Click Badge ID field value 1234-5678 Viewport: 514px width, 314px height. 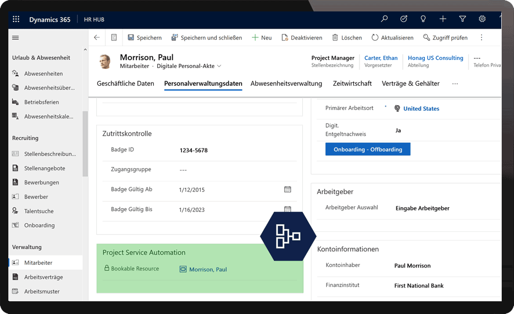coord(193,151)
